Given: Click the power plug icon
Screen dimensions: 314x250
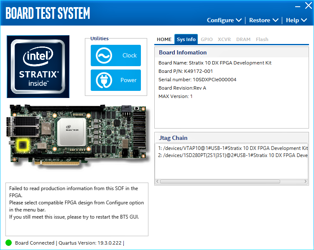Looking at the screenshot, I should [x=104, y=80].
